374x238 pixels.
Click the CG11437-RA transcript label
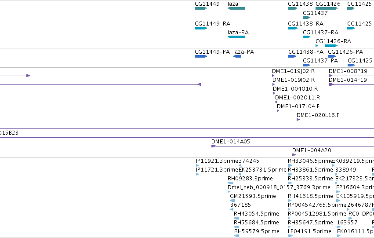click(x=320, y=33)
